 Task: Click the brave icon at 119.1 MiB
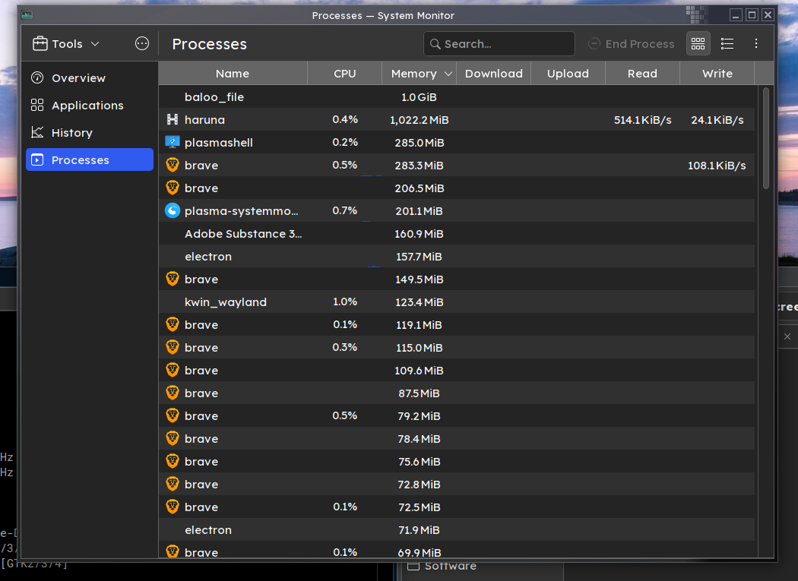[x=173, y=324]
